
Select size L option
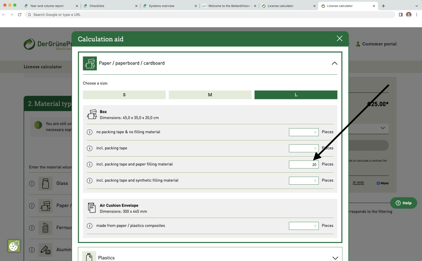[296, 95]
